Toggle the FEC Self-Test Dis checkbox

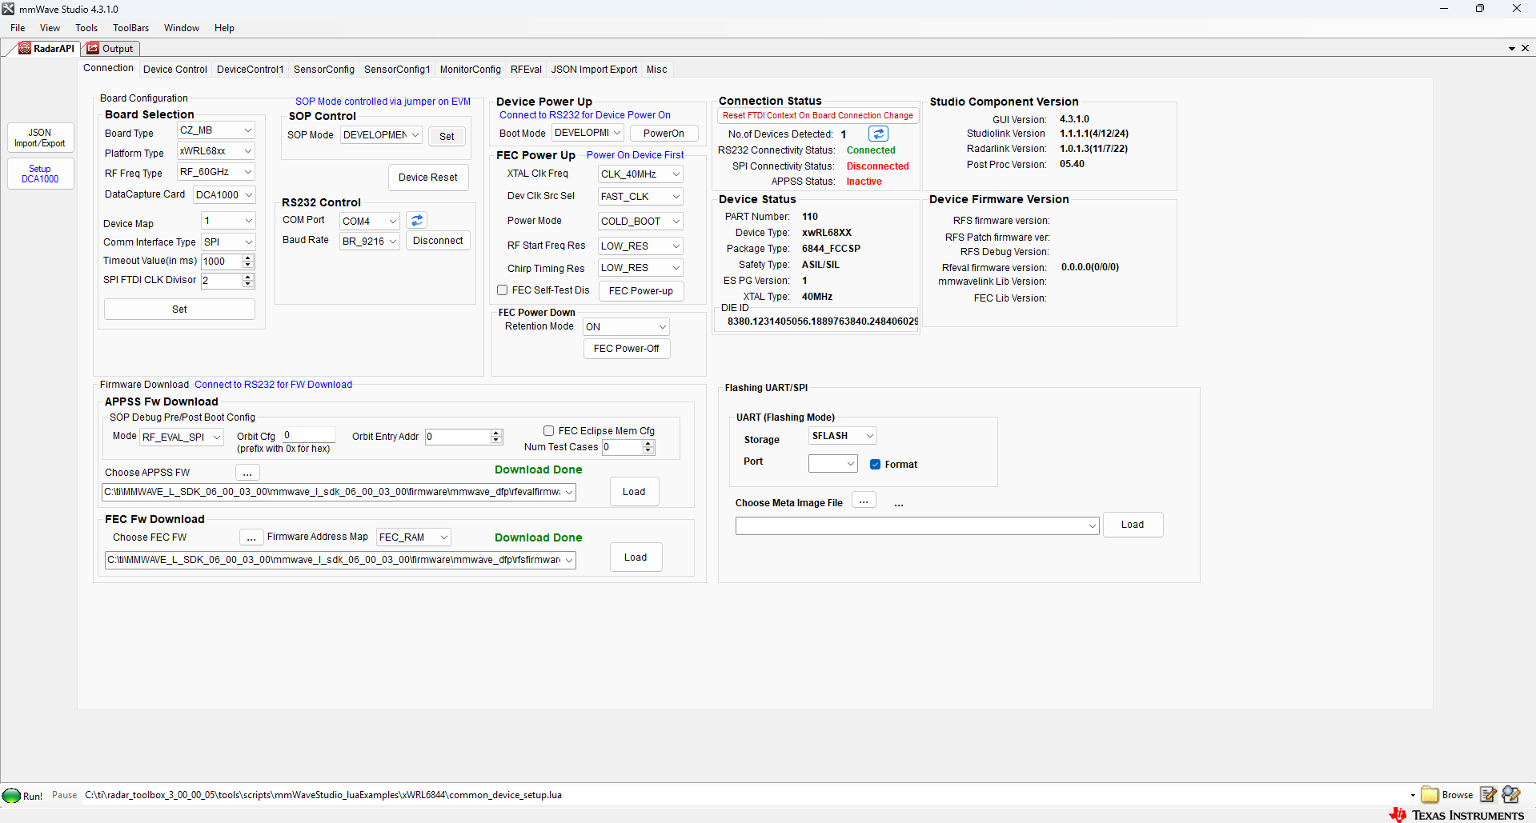pos(503,290)
